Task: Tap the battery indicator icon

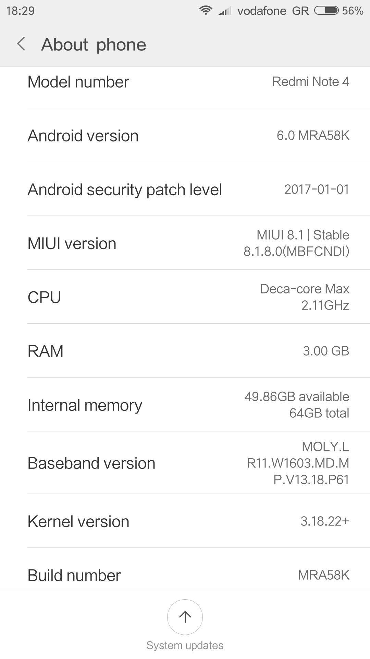Action: pos(326,11)
